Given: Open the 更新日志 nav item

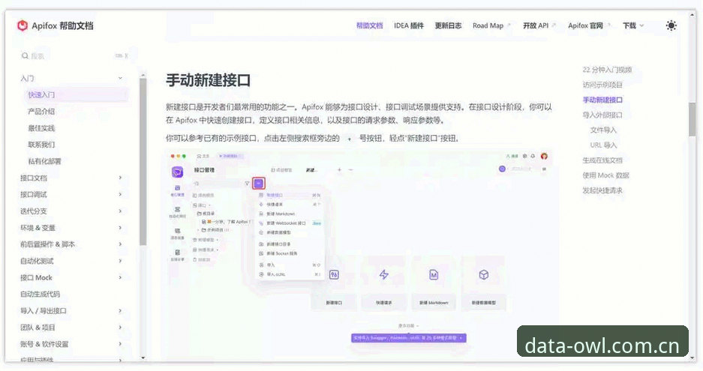Looking at the screenshot, I should click(x=448, y=25).
